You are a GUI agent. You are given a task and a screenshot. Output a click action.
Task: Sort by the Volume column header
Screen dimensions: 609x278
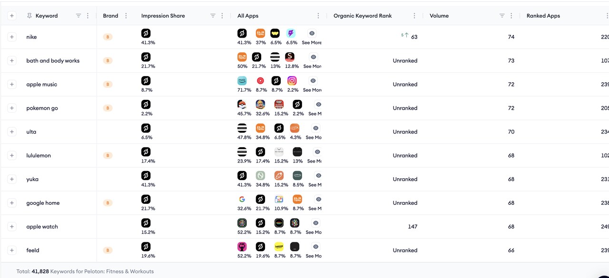coord(439,16)
